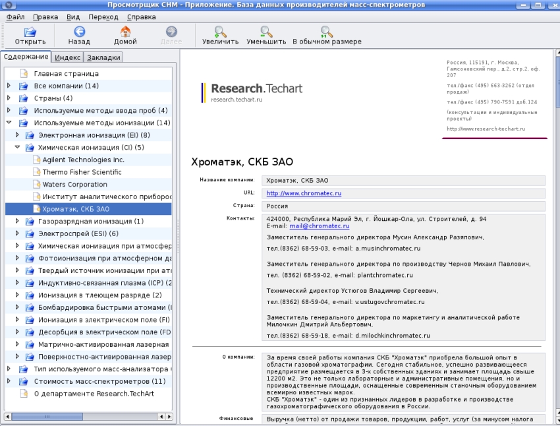Select Десорбция в электрическом поле (FD) entry
Image resolution: width=560 pixels, height=426 pixels.
[105, 332]
